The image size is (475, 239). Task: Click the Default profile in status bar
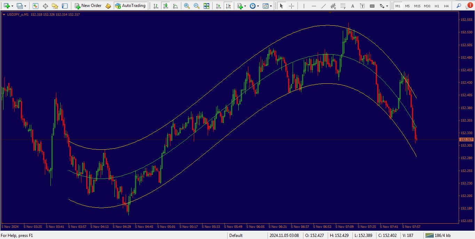(x=236, y=236)
